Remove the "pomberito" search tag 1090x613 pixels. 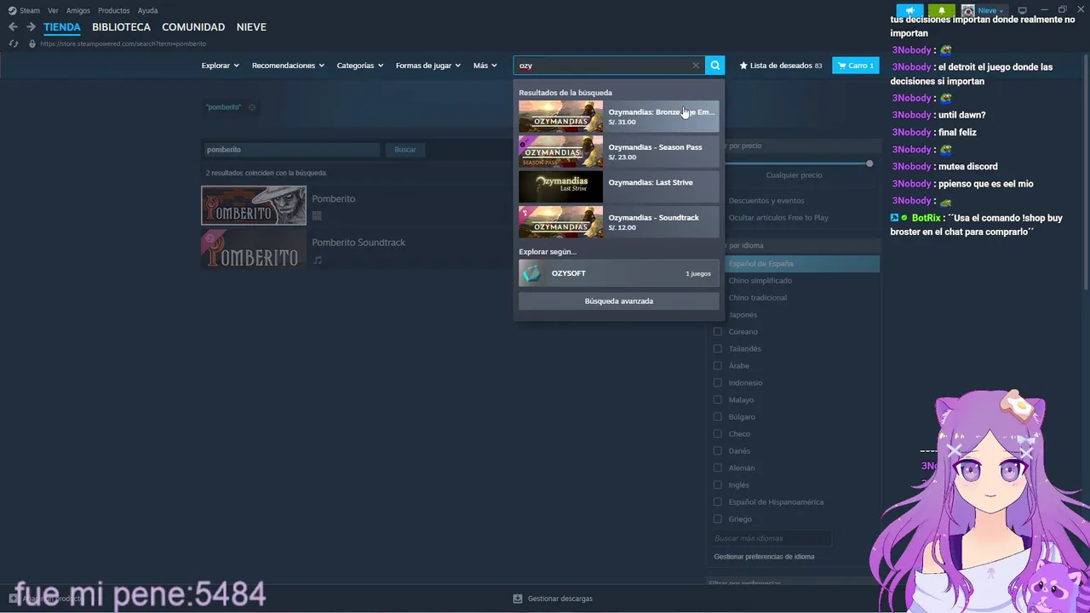click(252, 107)
